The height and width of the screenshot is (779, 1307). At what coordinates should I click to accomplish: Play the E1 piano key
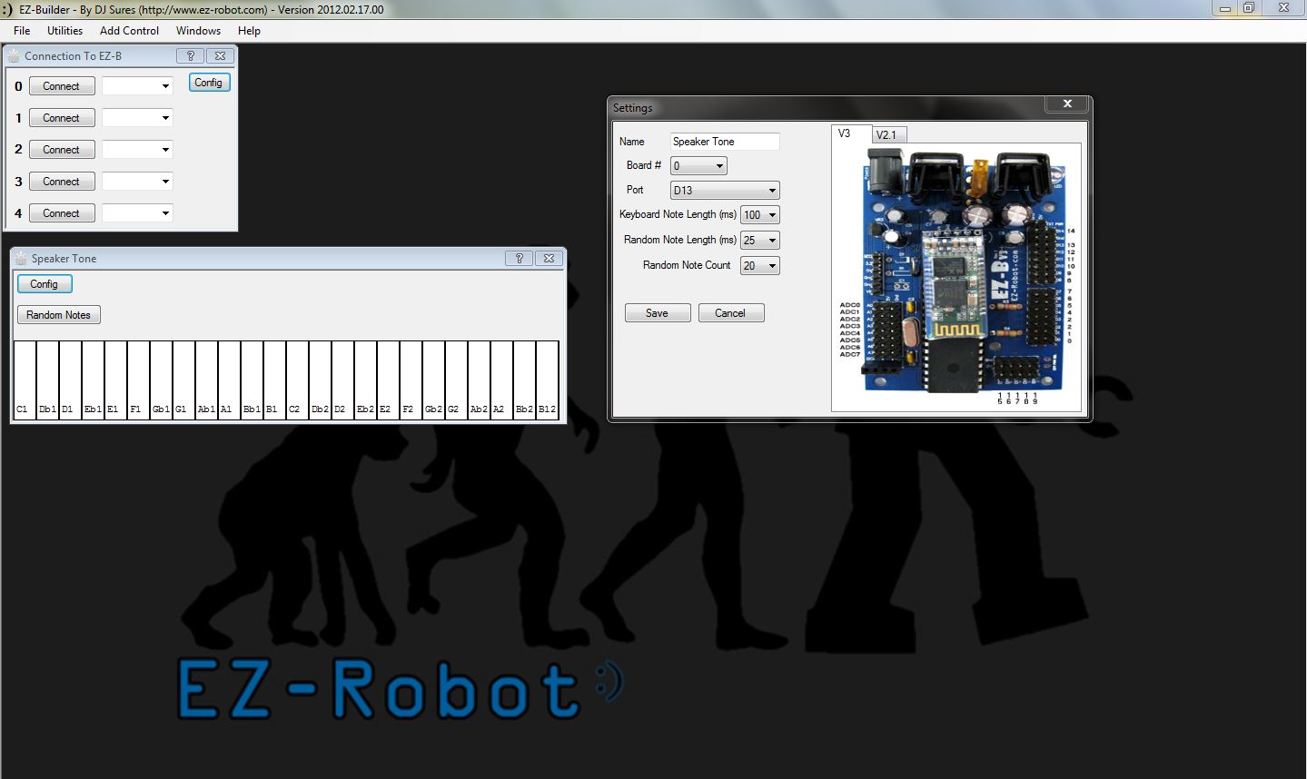click(115, 380)
